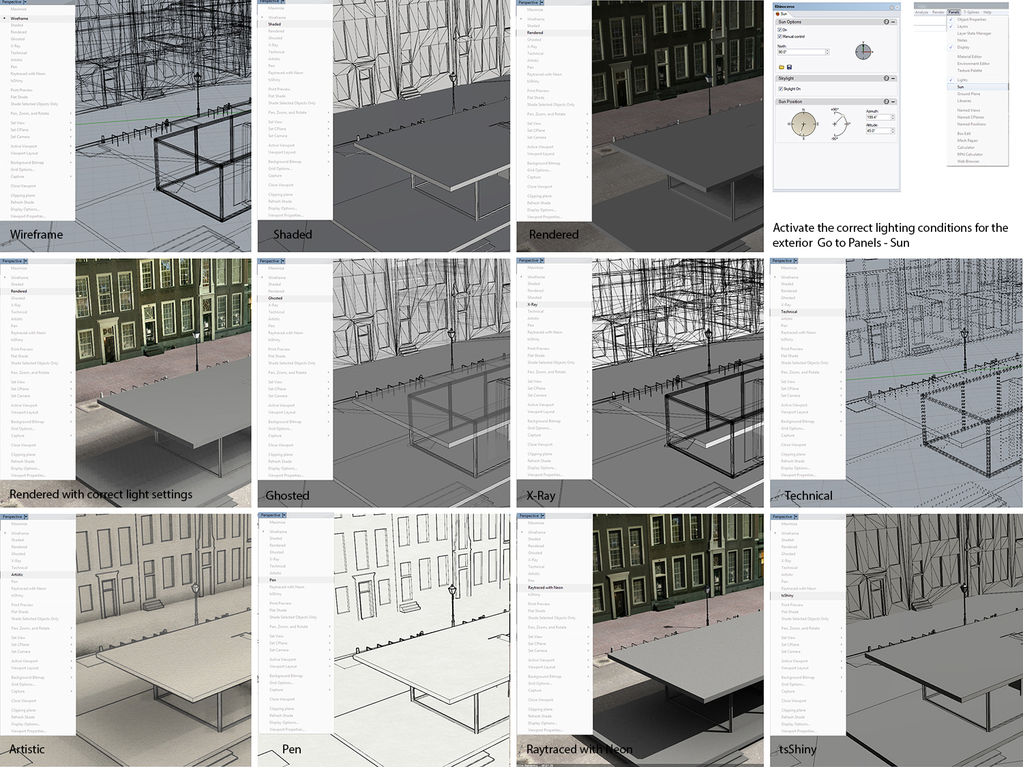This screenshot has height=767, width=1023.
Task: Select Sun in the Panels menu
Action: tap(961, 87)
